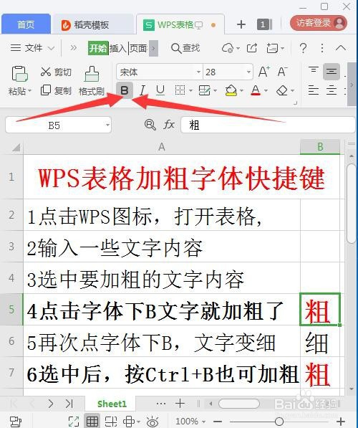Click the zoom slider handle

[279, 422]
